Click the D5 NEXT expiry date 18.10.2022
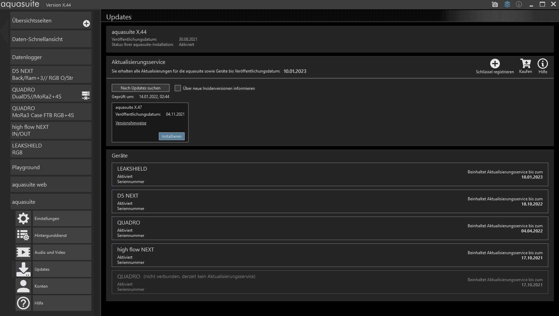The height and width of the screenshot is (316, 559). (x=532, y=204)
